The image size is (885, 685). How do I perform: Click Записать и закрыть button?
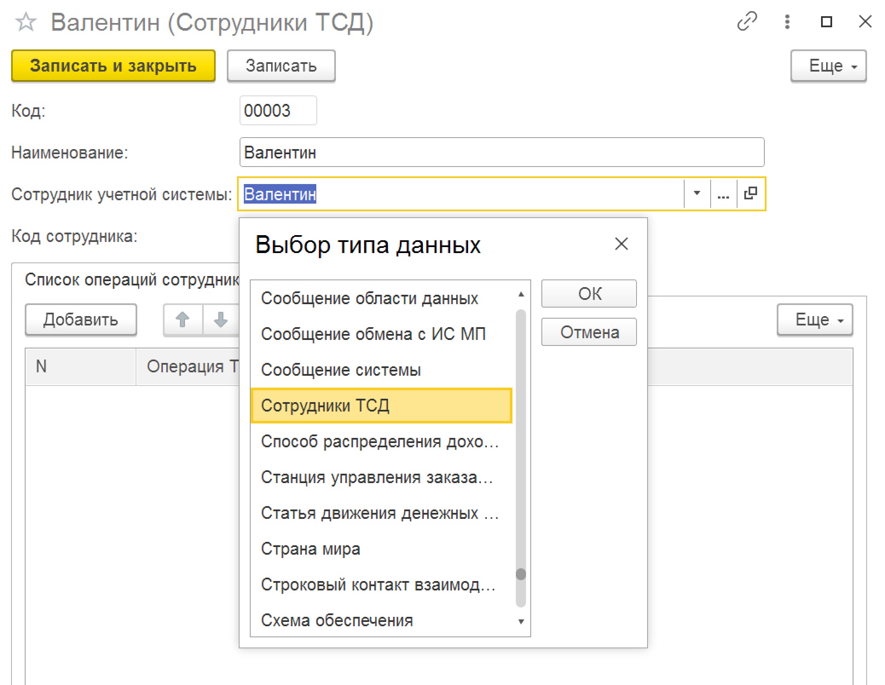(113, 66)
